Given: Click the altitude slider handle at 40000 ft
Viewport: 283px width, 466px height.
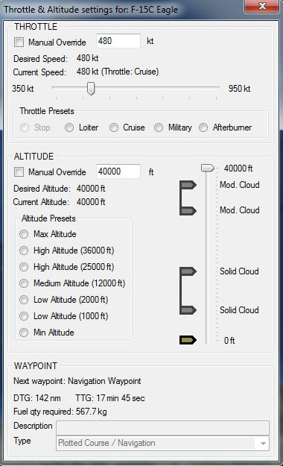Looking at the screenshot, I should tap(207, 168).
